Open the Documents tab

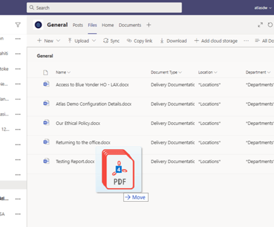tap(130, 25)
